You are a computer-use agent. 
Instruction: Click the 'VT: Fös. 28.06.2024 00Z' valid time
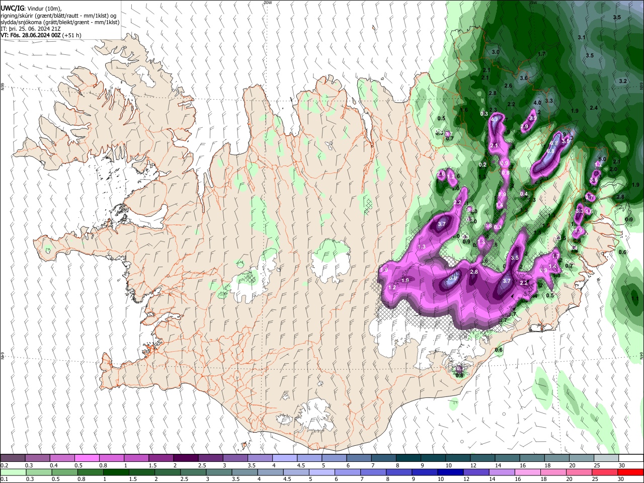coord(31,36)
